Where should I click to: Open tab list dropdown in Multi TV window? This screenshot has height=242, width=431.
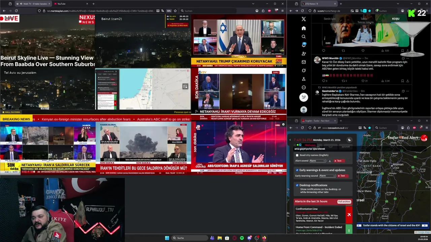tap(253, 4)
